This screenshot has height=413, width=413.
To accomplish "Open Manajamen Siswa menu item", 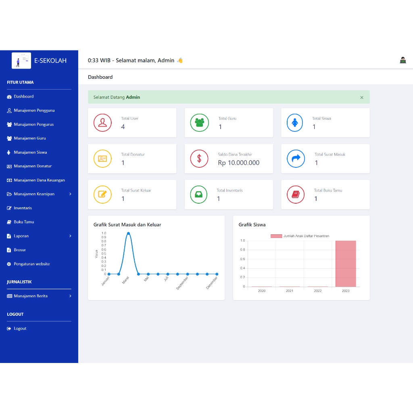I will point(30,152).
